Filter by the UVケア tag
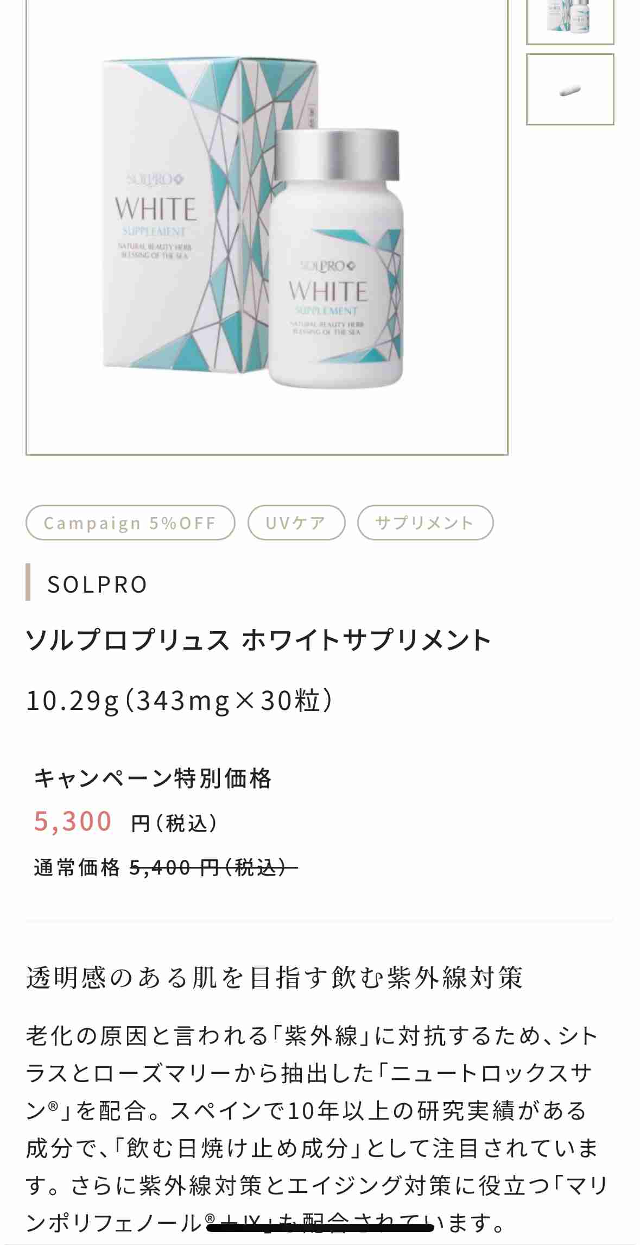640x1245 pixels. [x=296, y=523]
